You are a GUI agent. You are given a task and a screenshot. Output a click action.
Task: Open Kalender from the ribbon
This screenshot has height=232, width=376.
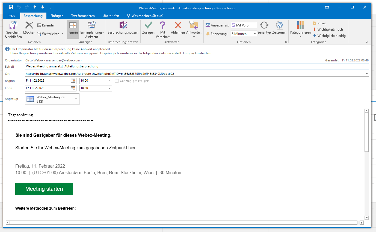pos(46,25)
